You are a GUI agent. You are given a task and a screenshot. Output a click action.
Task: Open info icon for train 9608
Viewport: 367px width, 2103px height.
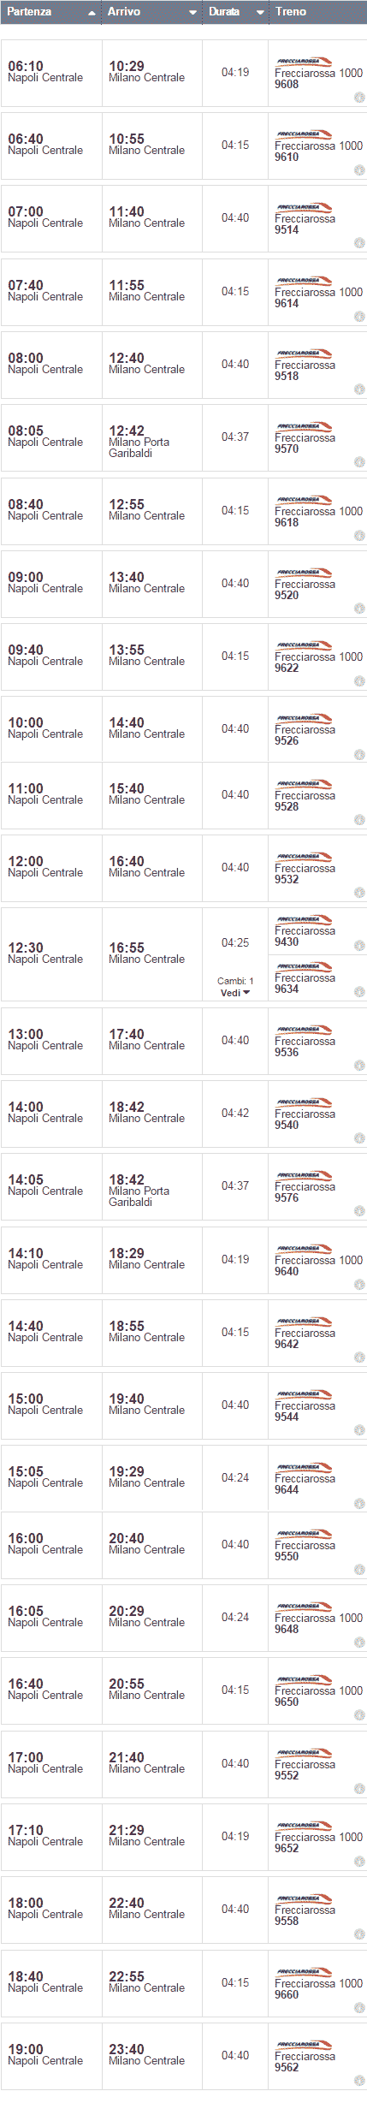click(359, 98)
